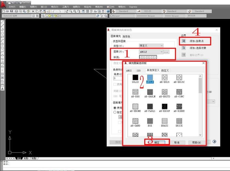
Task: Select the SOLID hatch pattern swatch
Action: tap(135, 77)
